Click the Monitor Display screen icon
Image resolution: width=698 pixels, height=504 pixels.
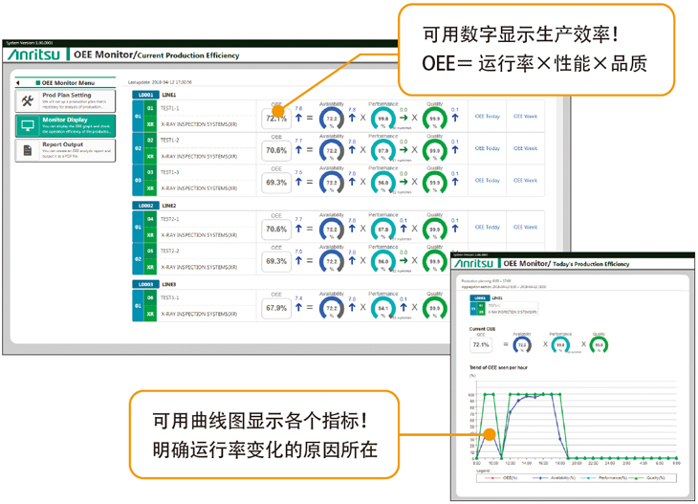tap(28, 125)
